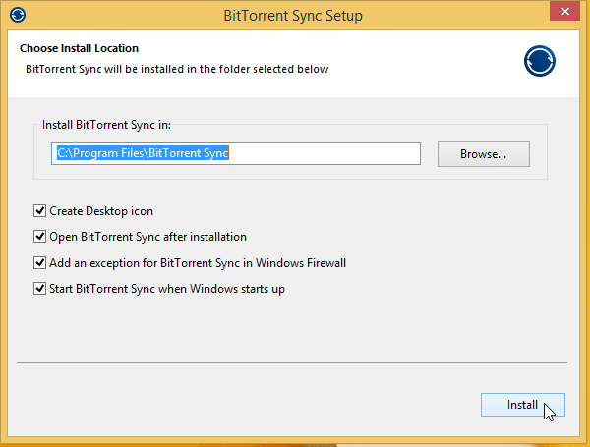Click the BitTorrent Sync title bar icon

[x=18, y=15]
